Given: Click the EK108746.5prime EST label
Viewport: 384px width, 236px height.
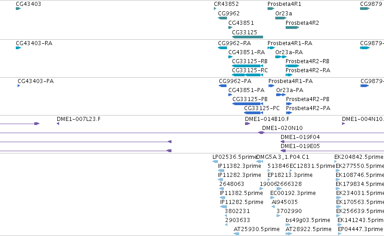Looking at the screenshot, I should click(360, 175).
